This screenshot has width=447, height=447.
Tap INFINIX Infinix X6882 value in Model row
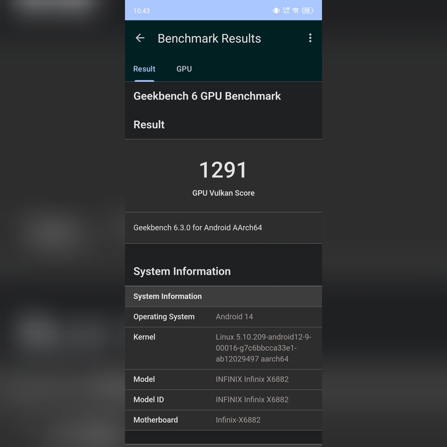[x=252, y=379]
